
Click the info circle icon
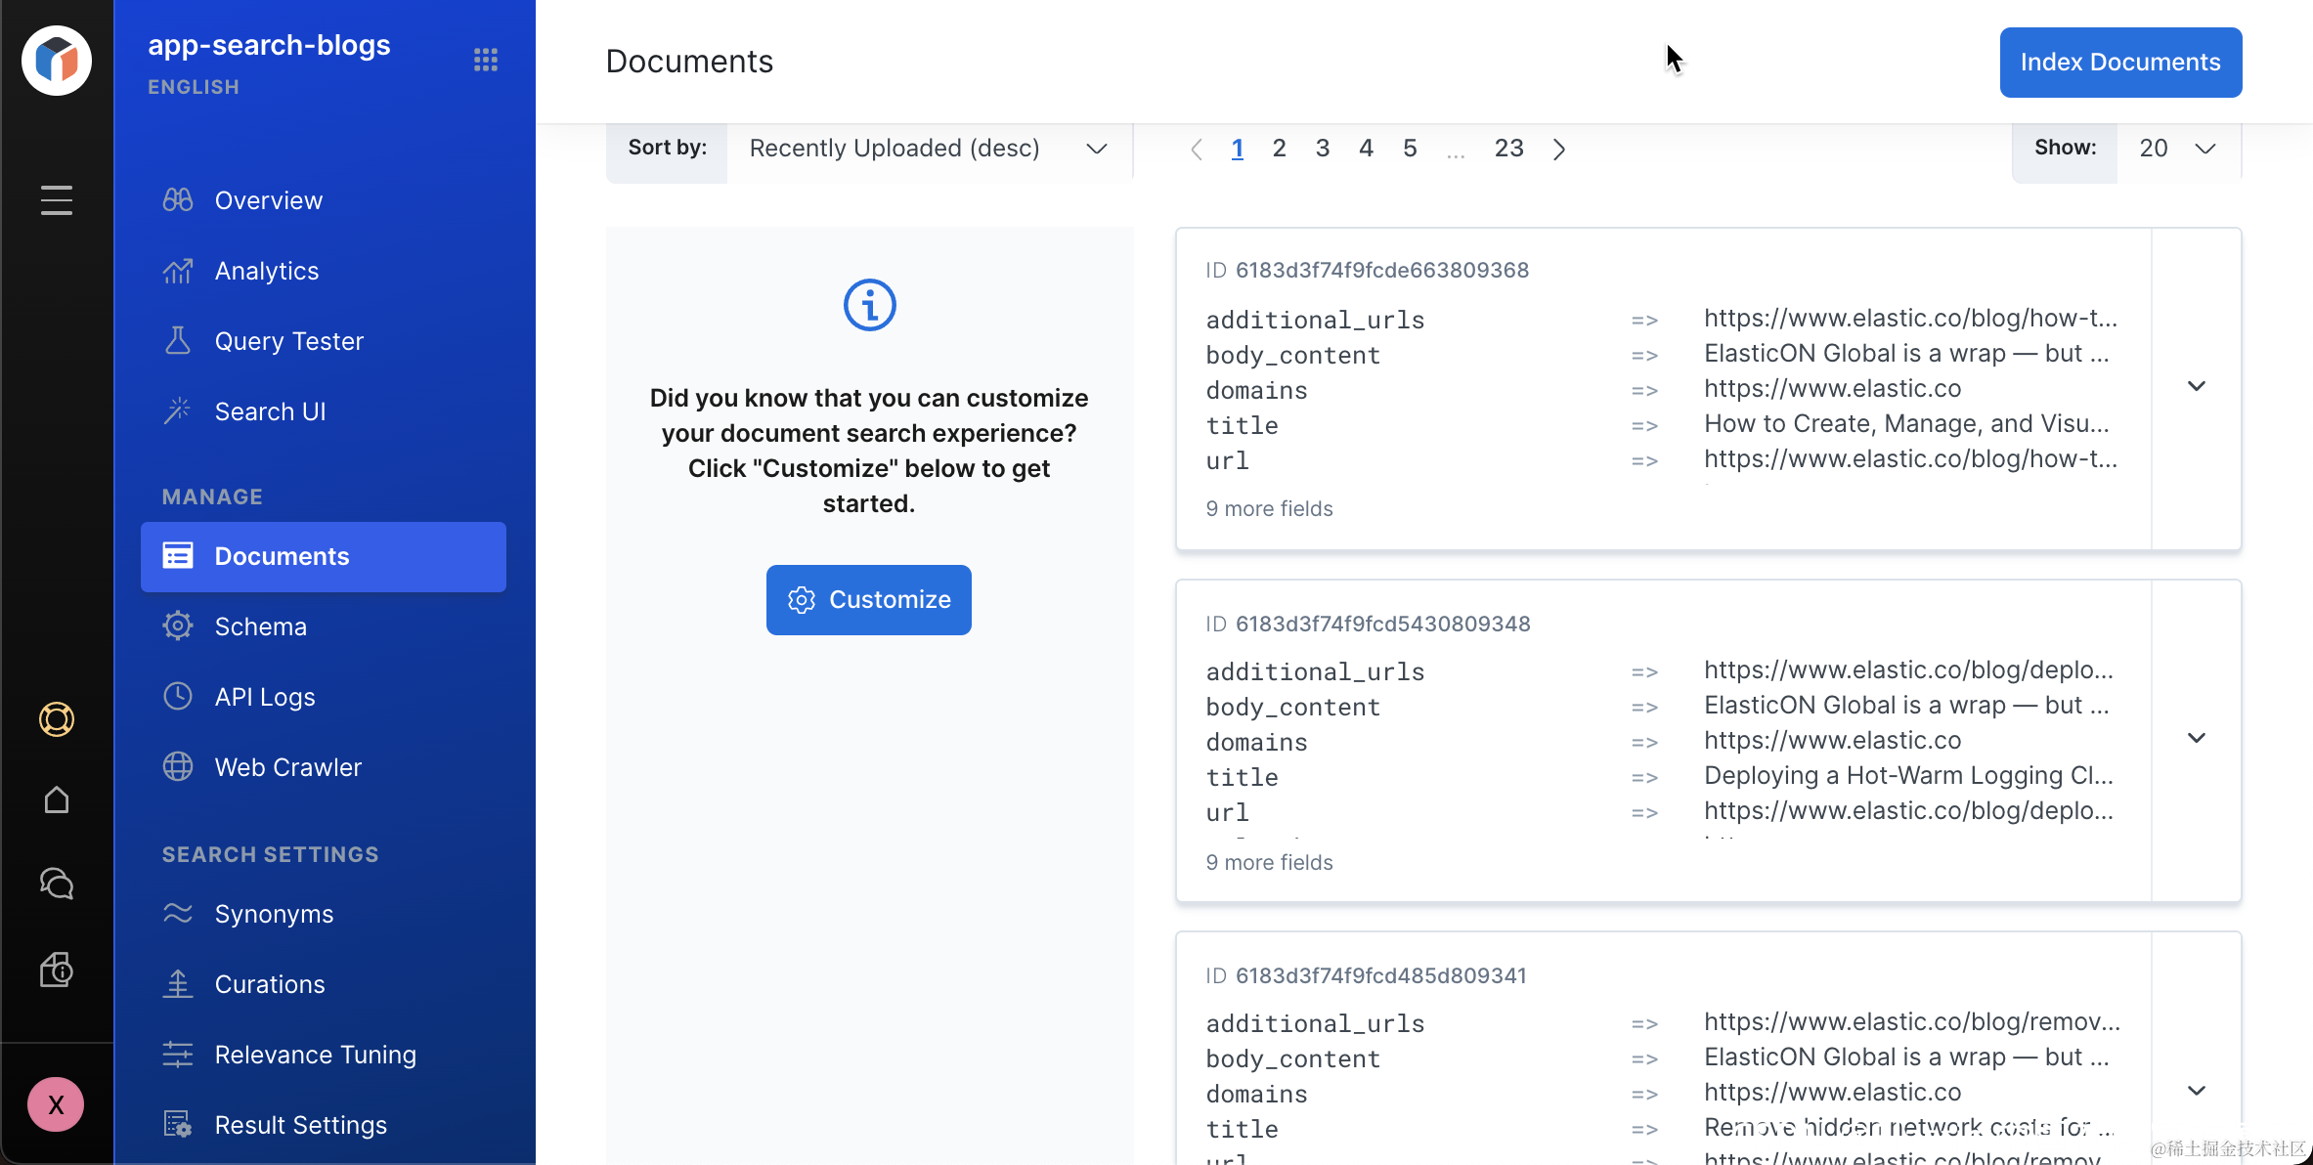click(x=869, y=305)
